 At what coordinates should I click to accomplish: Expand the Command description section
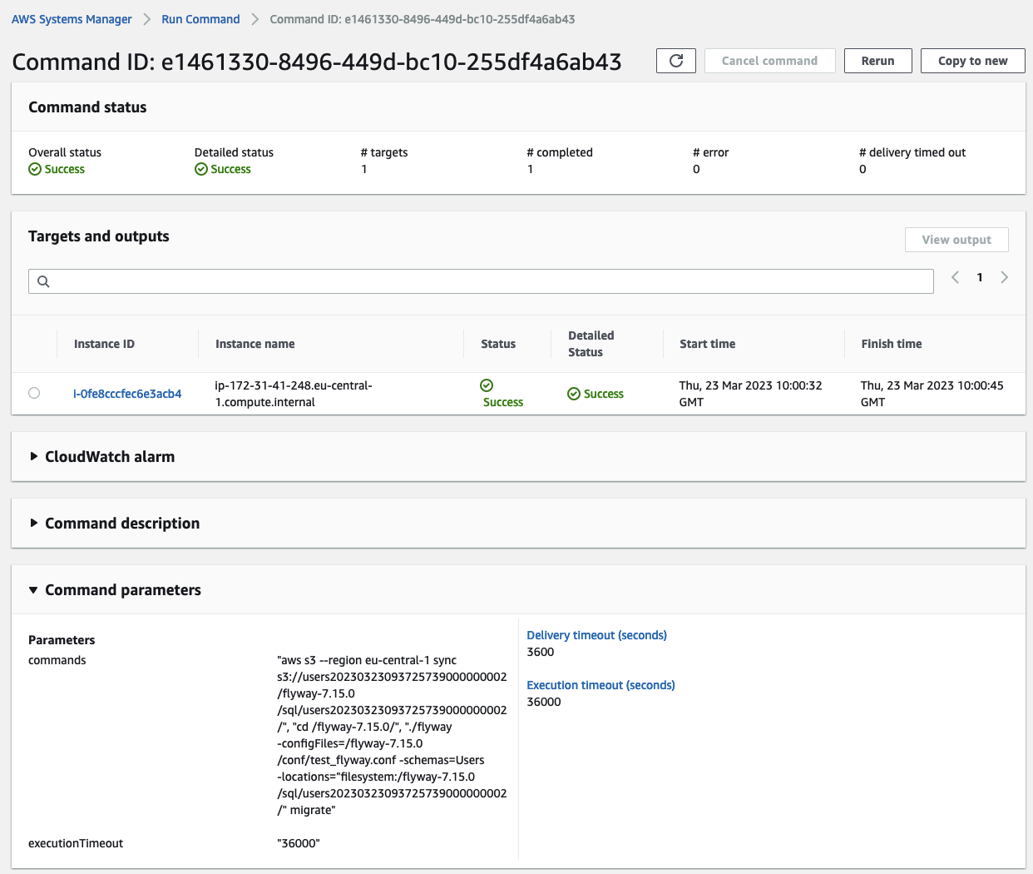click(34, 523)
